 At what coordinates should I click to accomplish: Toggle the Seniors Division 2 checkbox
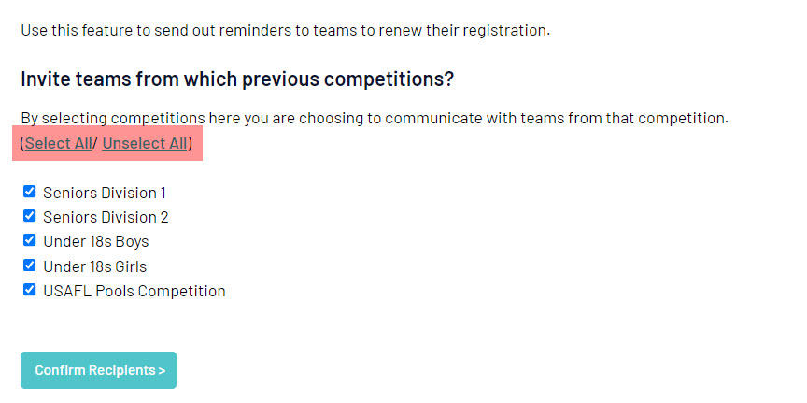click(29, 216)
